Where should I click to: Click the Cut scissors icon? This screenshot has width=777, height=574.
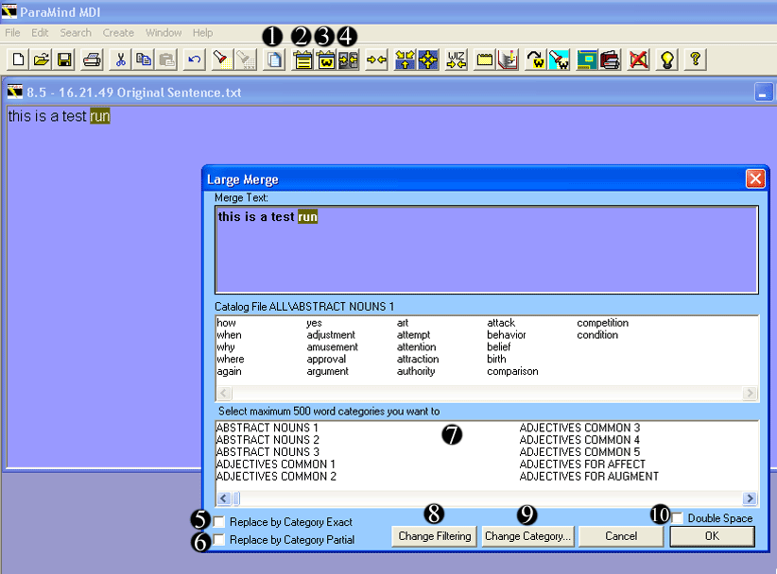pos(120,59)
